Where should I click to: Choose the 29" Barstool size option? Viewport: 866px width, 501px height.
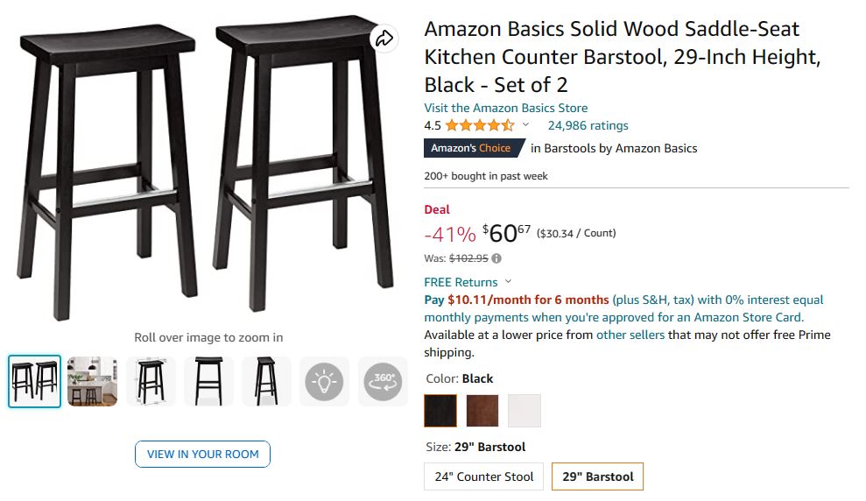[x=598, y=476]
